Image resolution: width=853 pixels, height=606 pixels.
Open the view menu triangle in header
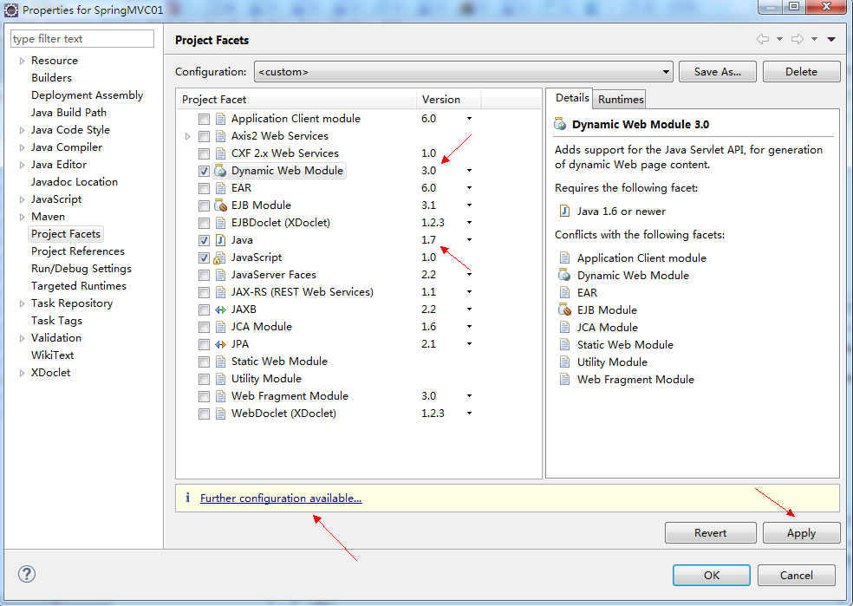[831, 39]
